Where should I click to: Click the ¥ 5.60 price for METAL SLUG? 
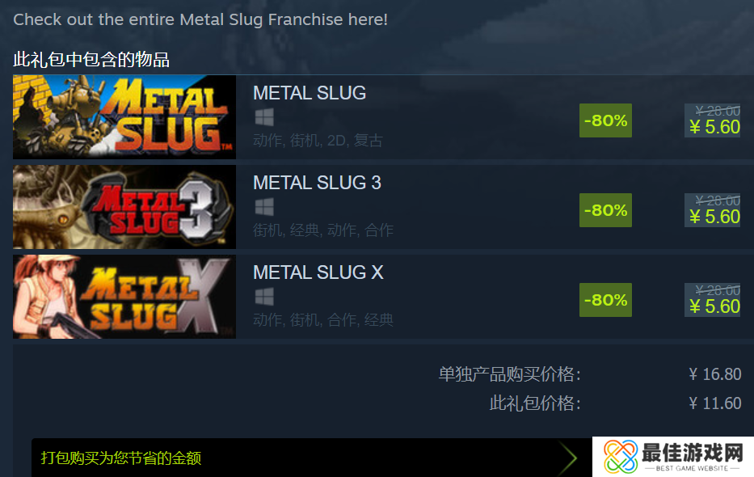click(714, 128)
